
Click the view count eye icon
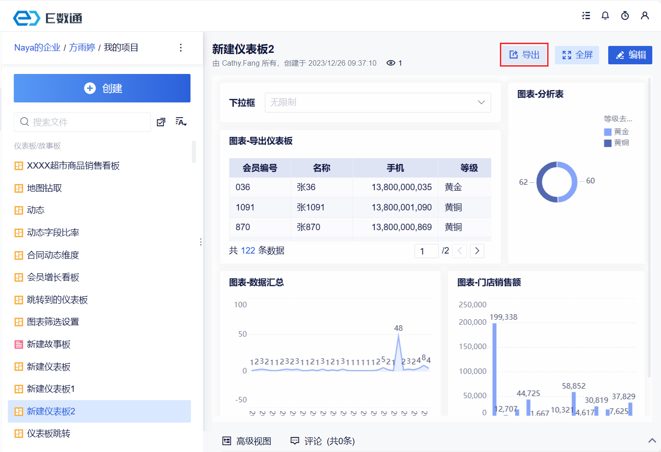[391, 63]
